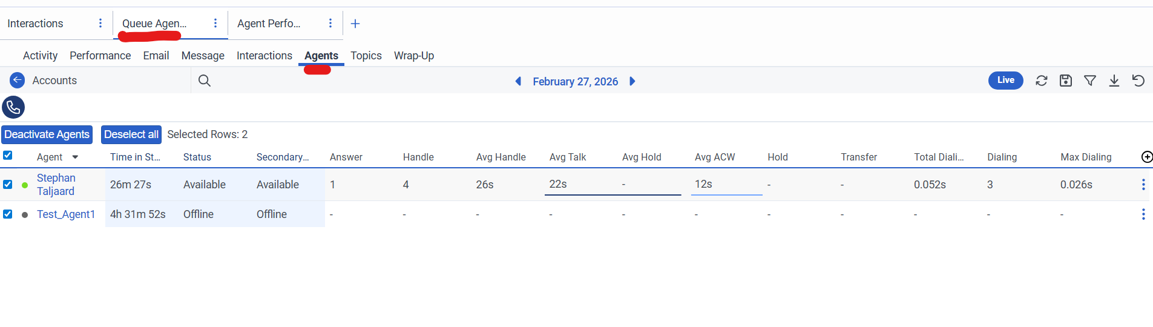Click the reset undo arrow icon
The width and height of the screenshot is (1153, 327).
[x=1138, y=81]
